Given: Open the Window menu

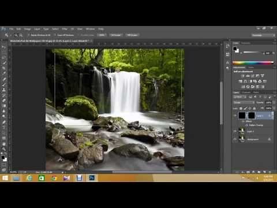Looking at the screenshot, I should pos(90,29).
